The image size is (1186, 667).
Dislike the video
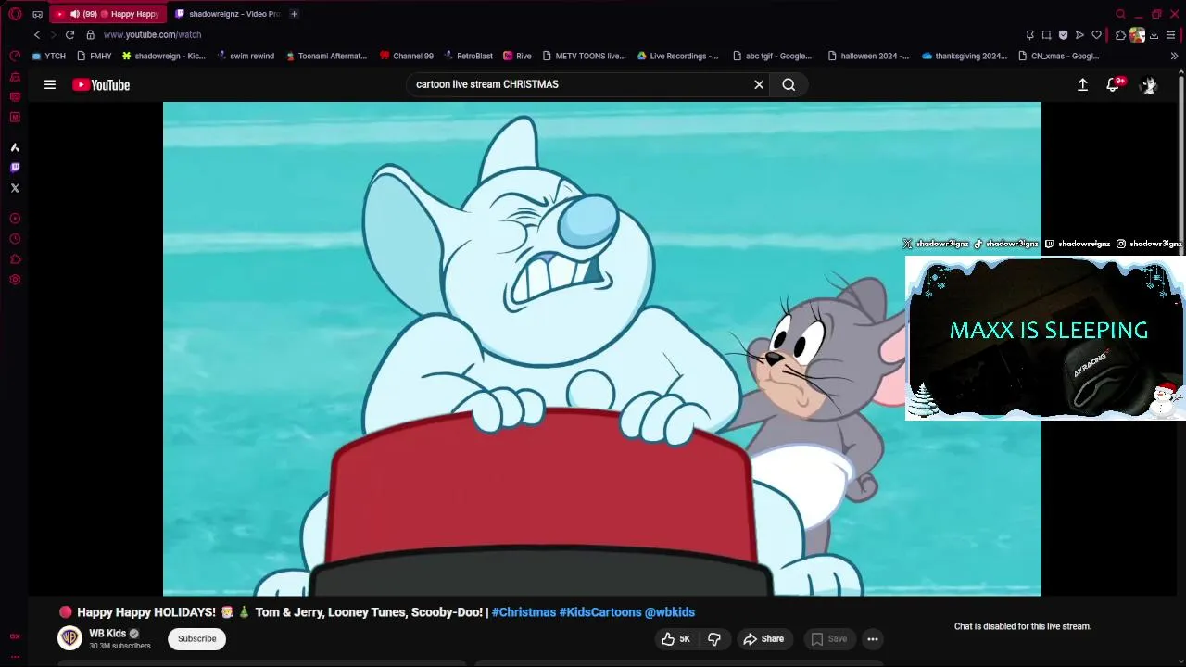pos(714,638)
